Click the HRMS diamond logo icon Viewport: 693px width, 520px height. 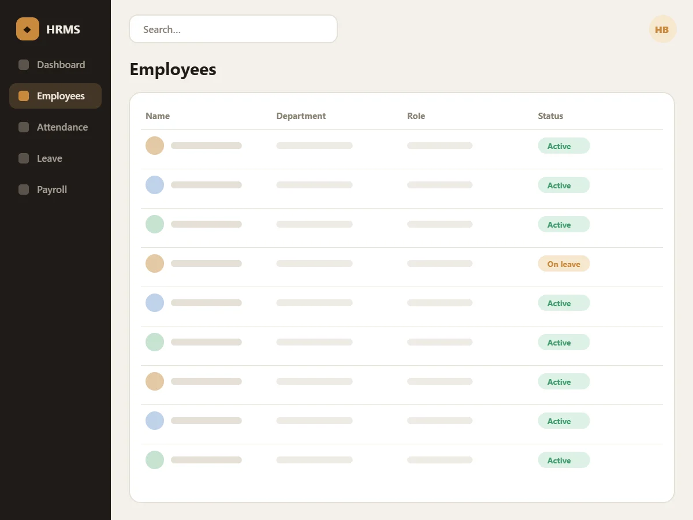28,29
